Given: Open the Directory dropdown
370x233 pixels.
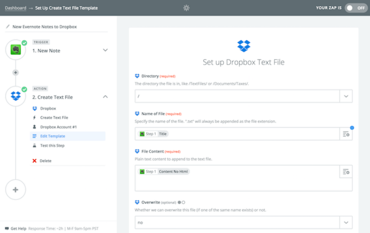Looking at the screenshot, I should [x=346, y=96].
